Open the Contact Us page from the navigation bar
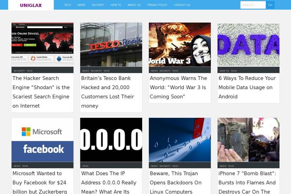Image resolution: width=291 pixels, height=194 pixels. pyautogui.click(x=182, y=5)
